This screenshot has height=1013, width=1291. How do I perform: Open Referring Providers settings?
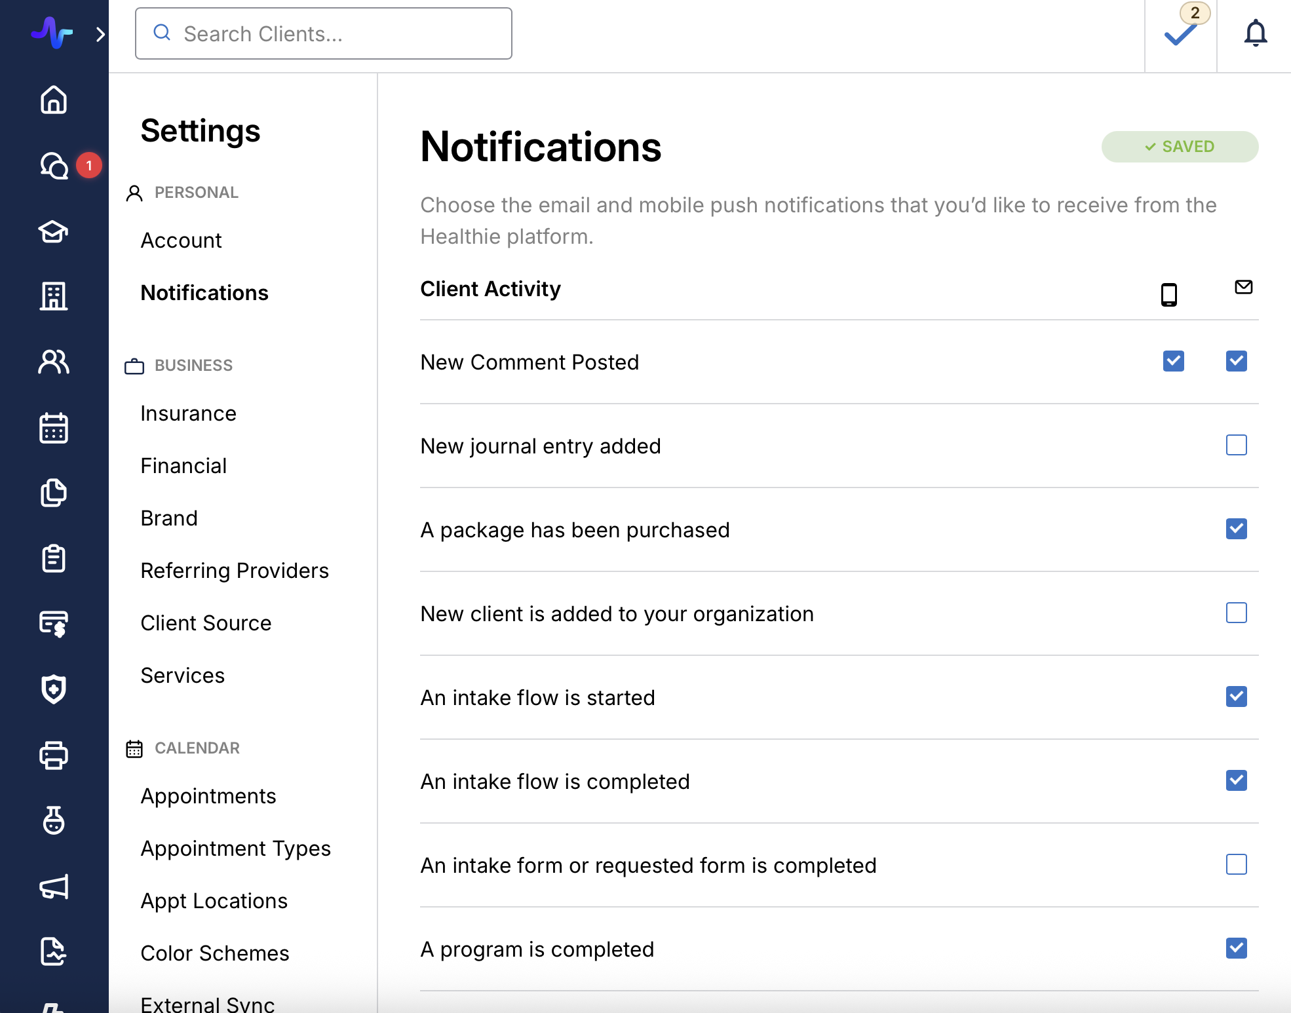click(x=234, y=571)
